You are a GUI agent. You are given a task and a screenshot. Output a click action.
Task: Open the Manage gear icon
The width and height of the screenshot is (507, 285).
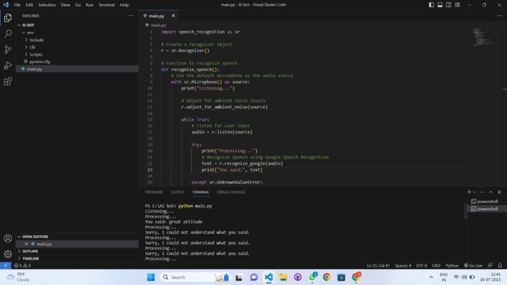point(8,254)
